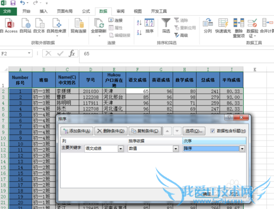
Task: Click the 平均成绩 header cell
Action: (231, 80)
